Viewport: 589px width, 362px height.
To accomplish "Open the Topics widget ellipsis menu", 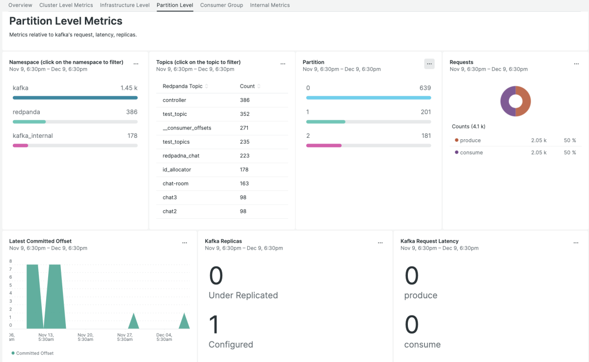I will (283, 64).
